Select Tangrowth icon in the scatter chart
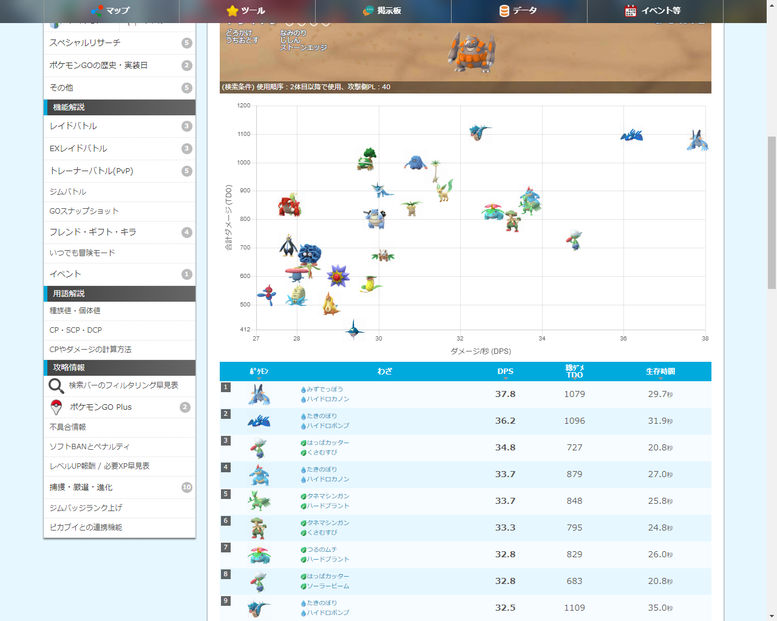This screenshot has height=621, width=777. 416,162
